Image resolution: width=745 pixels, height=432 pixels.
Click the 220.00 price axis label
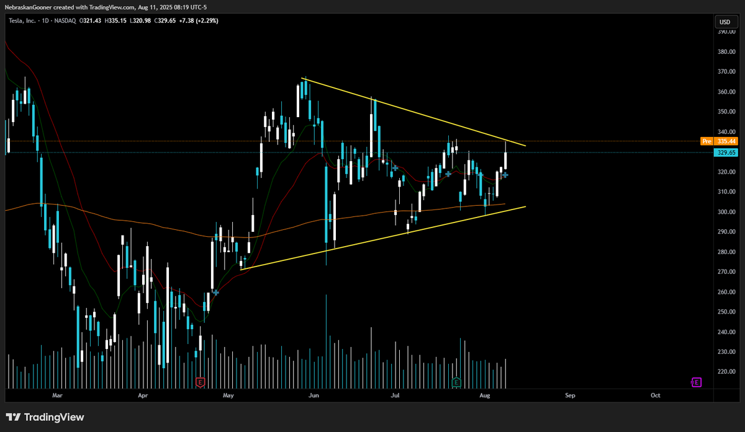coord(726,372)
